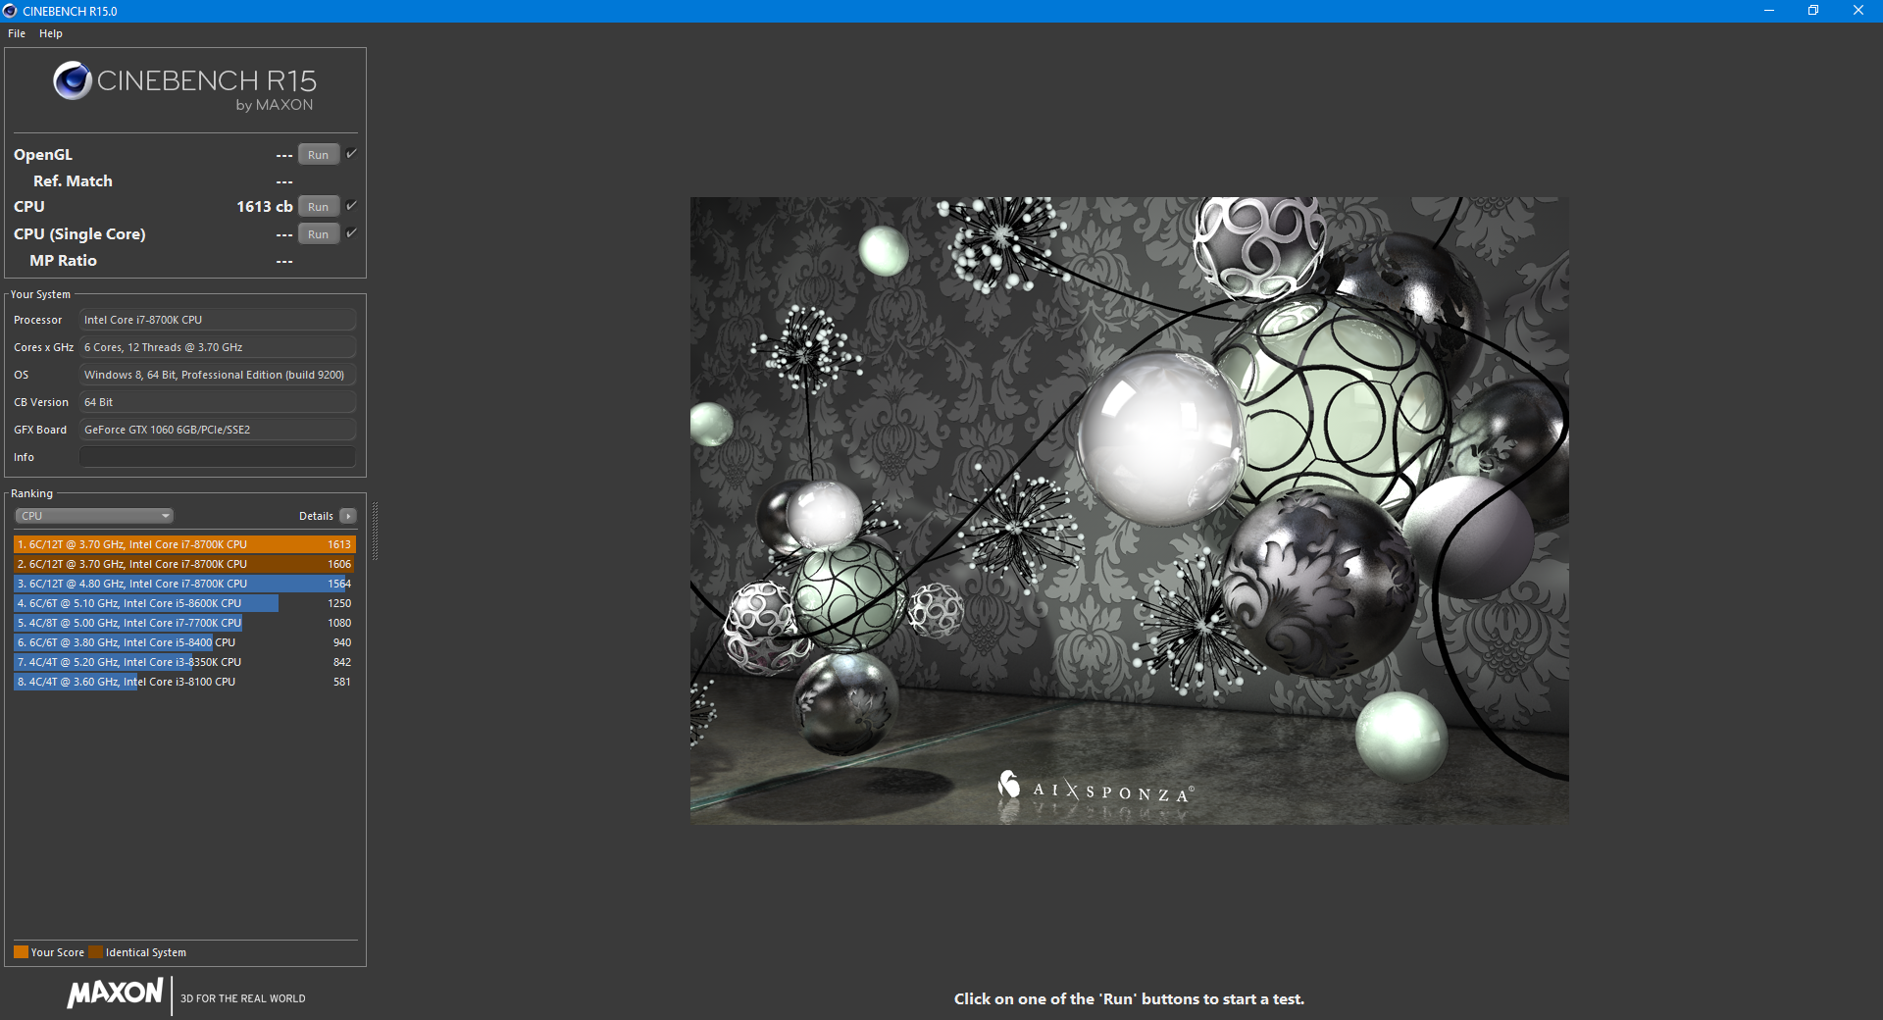This screenshot has width=1883, height=1020.
Task: Open the Help menu
Action: (x=51, y=33)
